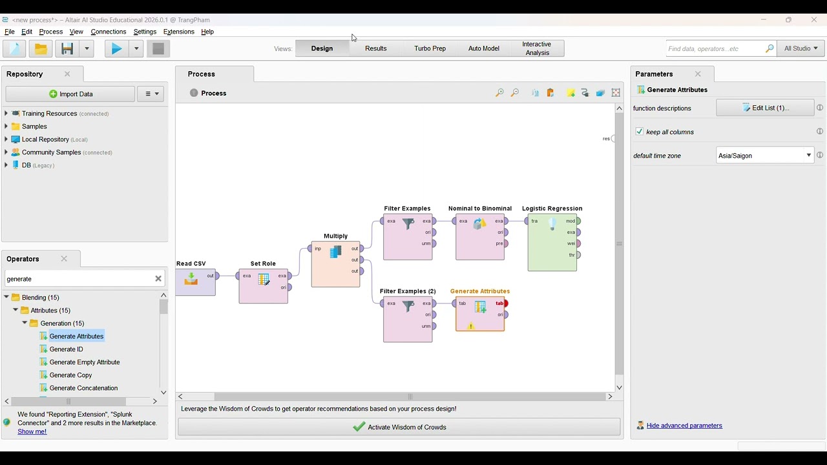Expand the Community Samples node
Image resolution: width=827 pixels, height=465 pixels.
[6, 152]
